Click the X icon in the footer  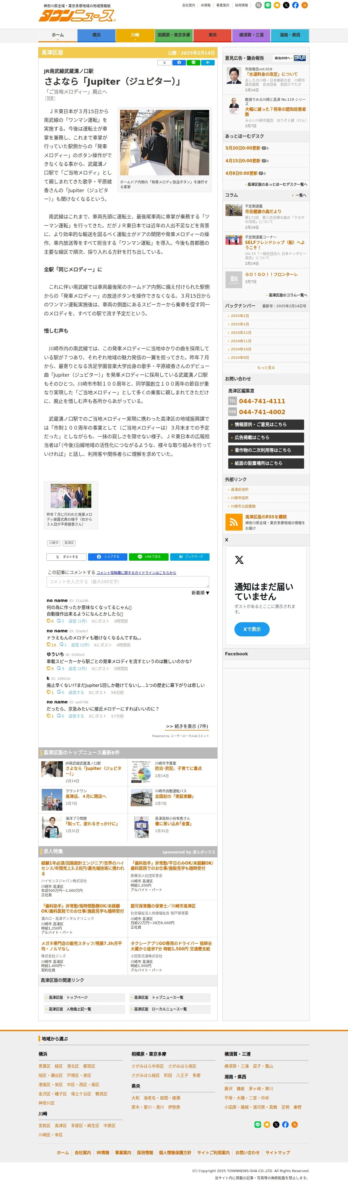pos(276,1125)
